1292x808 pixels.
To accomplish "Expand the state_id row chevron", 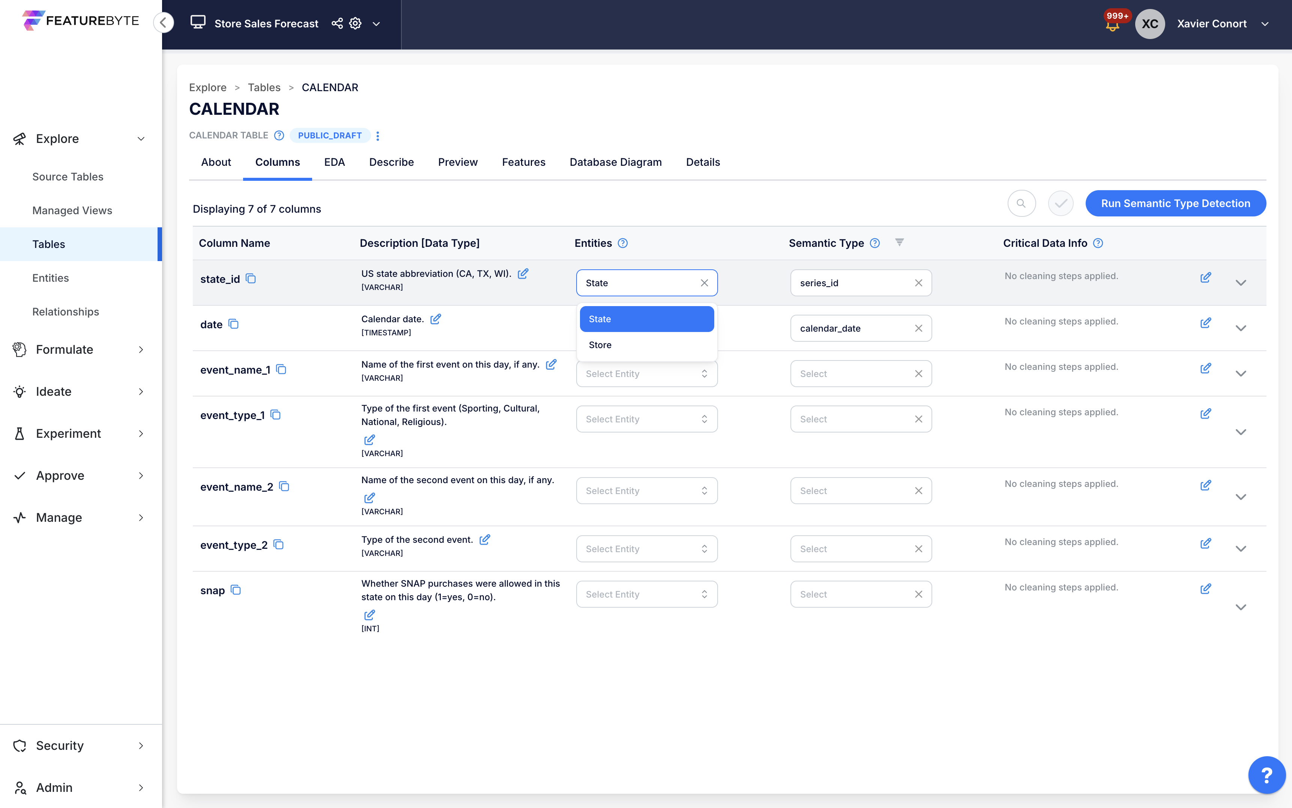I will tap(1241, 283).
